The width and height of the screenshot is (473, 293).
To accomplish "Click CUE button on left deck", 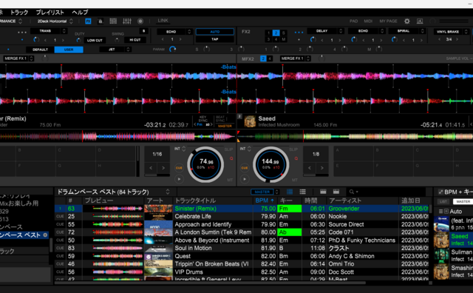I will point(179,168).
